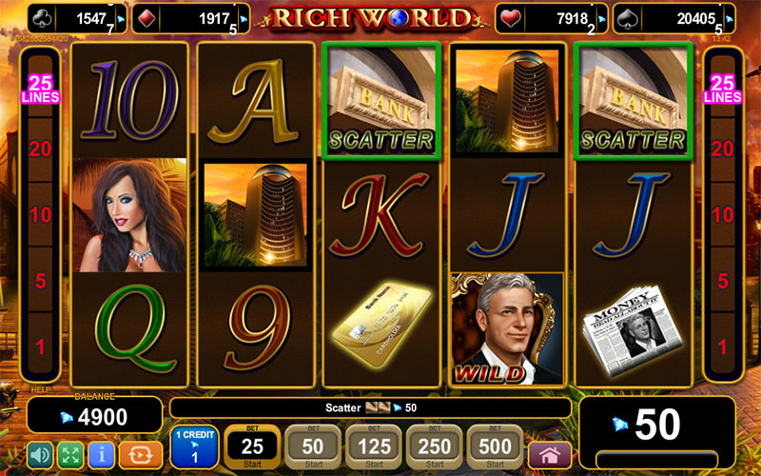
Task: Choose the 250 bet start button
Action: [435, 446]
